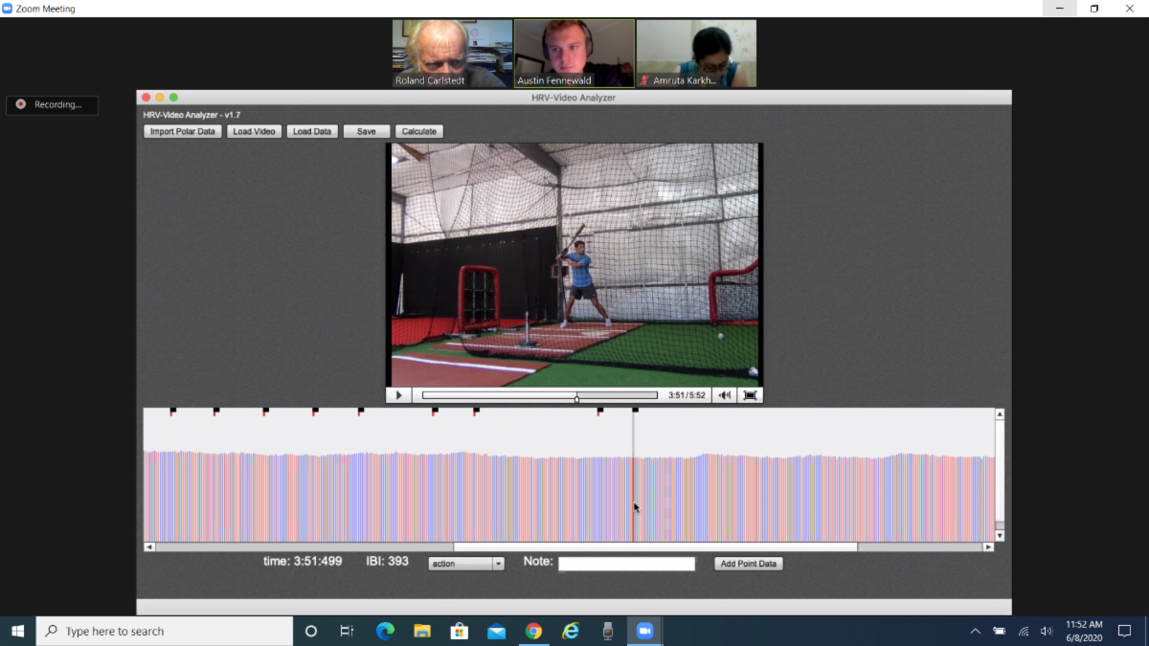This screenshot has width=1149, height=646.
Task: Click the Add Point Data button
Action: [749, 564]
